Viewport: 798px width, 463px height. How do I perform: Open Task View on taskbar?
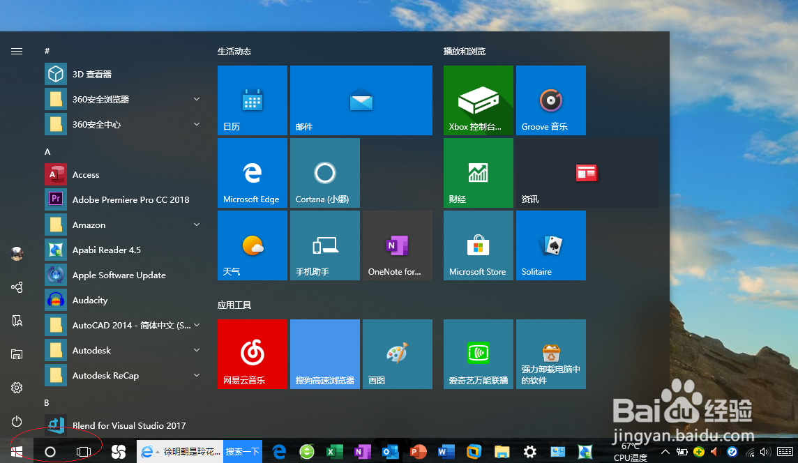[84, 452]
